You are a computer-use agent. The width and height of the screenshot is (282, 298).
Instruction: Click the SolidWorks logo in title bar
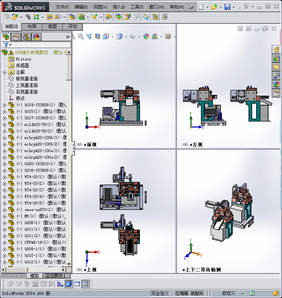(x=25, y=7)
